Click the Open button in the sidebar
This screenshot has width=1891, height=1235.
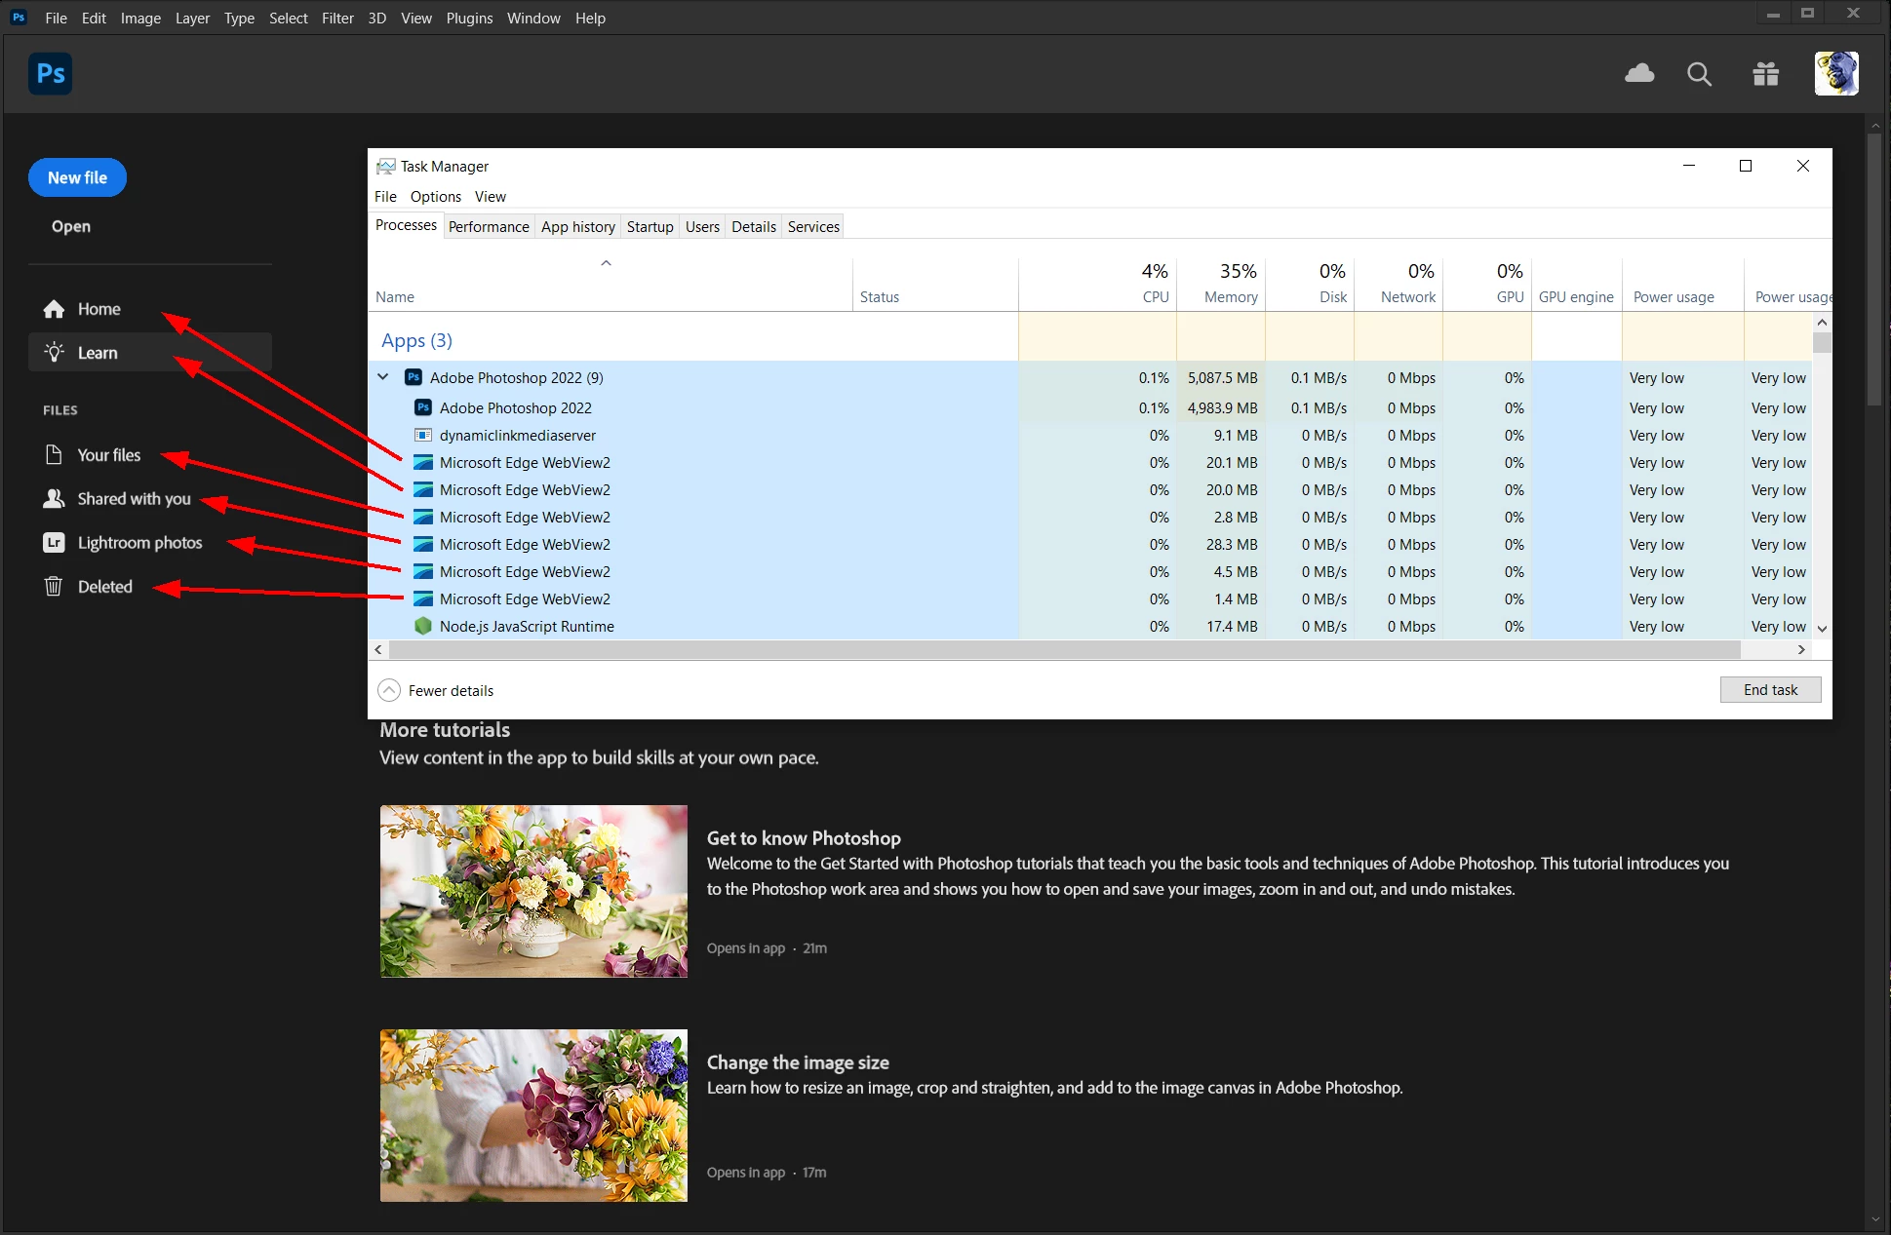[x=71, y=226]
